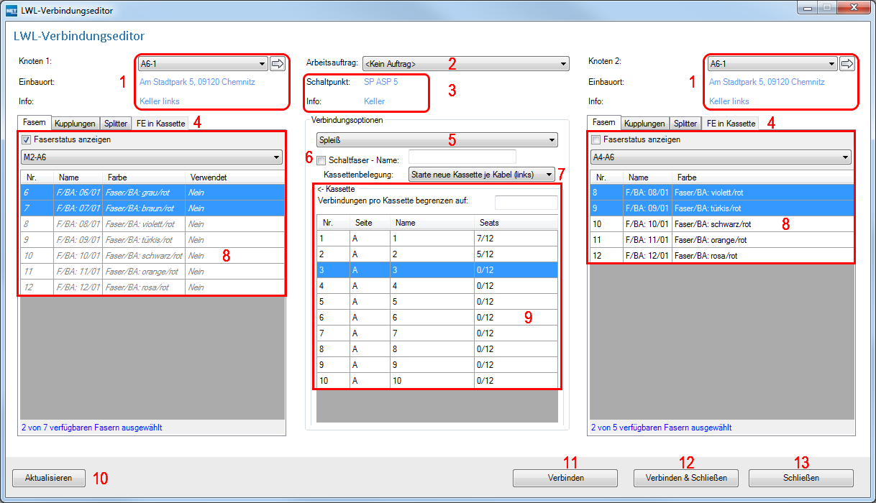The image size is (876, 503).
Task: Sort right table by Farbe column header
Action: [763, 177]
